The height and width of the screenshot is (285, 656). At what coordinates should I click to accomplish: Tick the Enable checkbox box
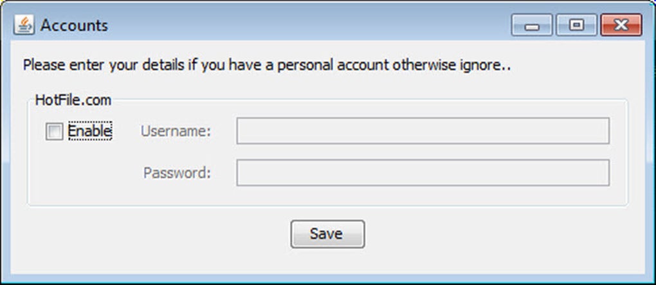(x=55, y=132)
